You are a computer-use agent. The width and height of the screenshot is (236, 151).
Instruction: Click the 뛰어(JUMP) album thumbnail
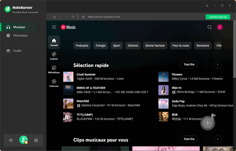click(68, 117)
